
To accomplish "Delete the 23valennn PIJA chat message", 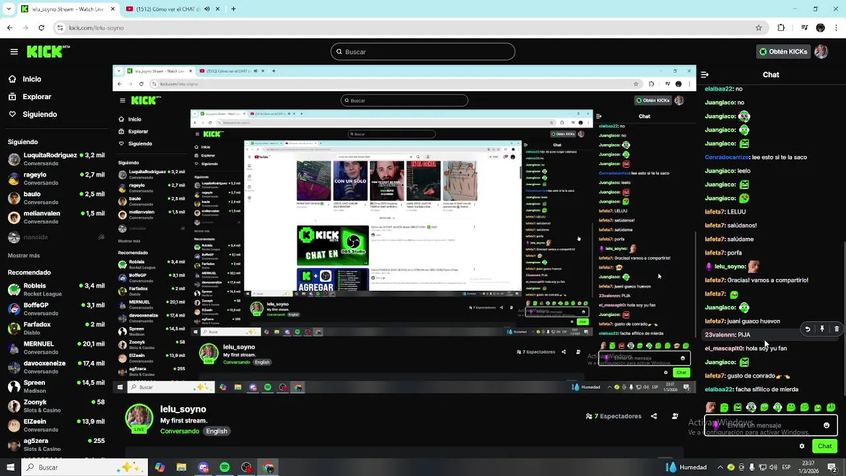I will pyautogui.click(x=837, y=329).
